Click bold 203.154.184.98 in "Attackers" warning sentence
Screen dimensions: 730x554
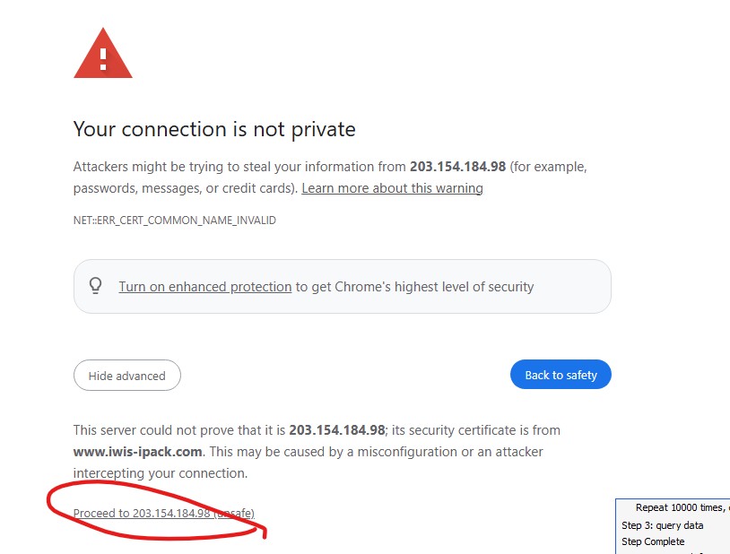coord(457,167)
